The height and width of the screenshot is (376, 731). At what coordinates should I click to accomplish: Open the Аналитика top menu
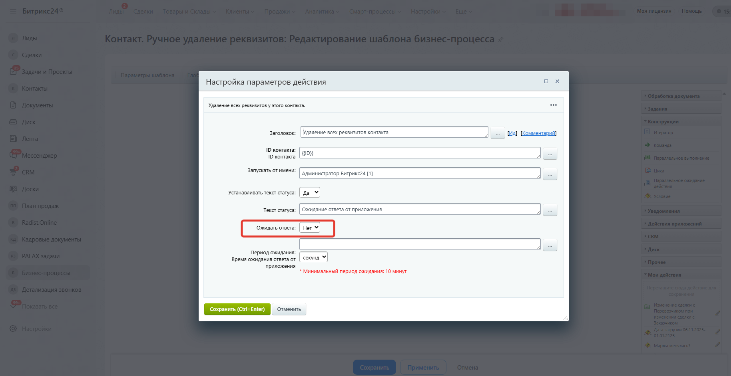[322, 12]
